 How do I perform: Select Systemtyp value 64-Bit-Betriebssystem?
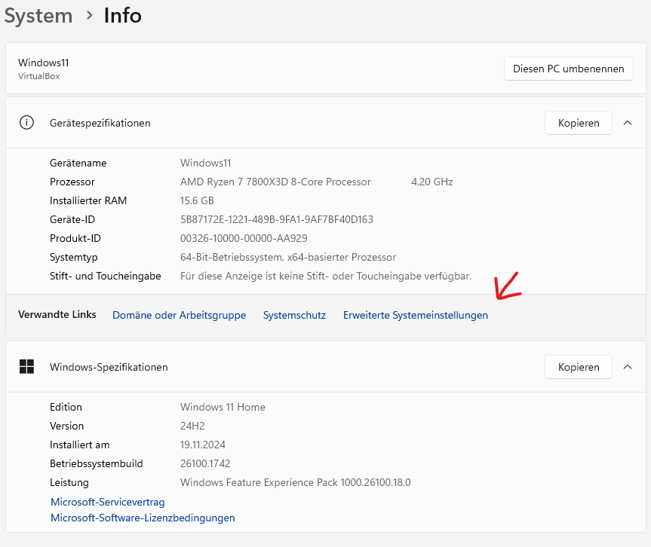288,257
